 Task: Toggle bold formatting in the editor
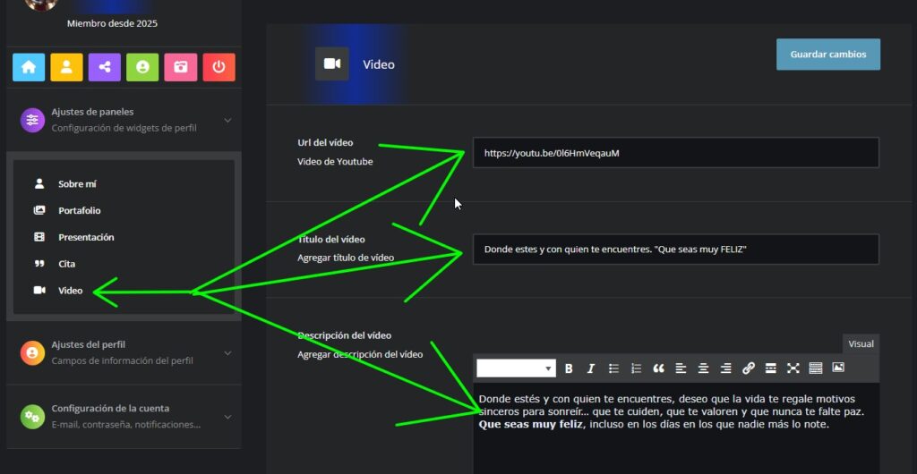(x=568, y=368)
